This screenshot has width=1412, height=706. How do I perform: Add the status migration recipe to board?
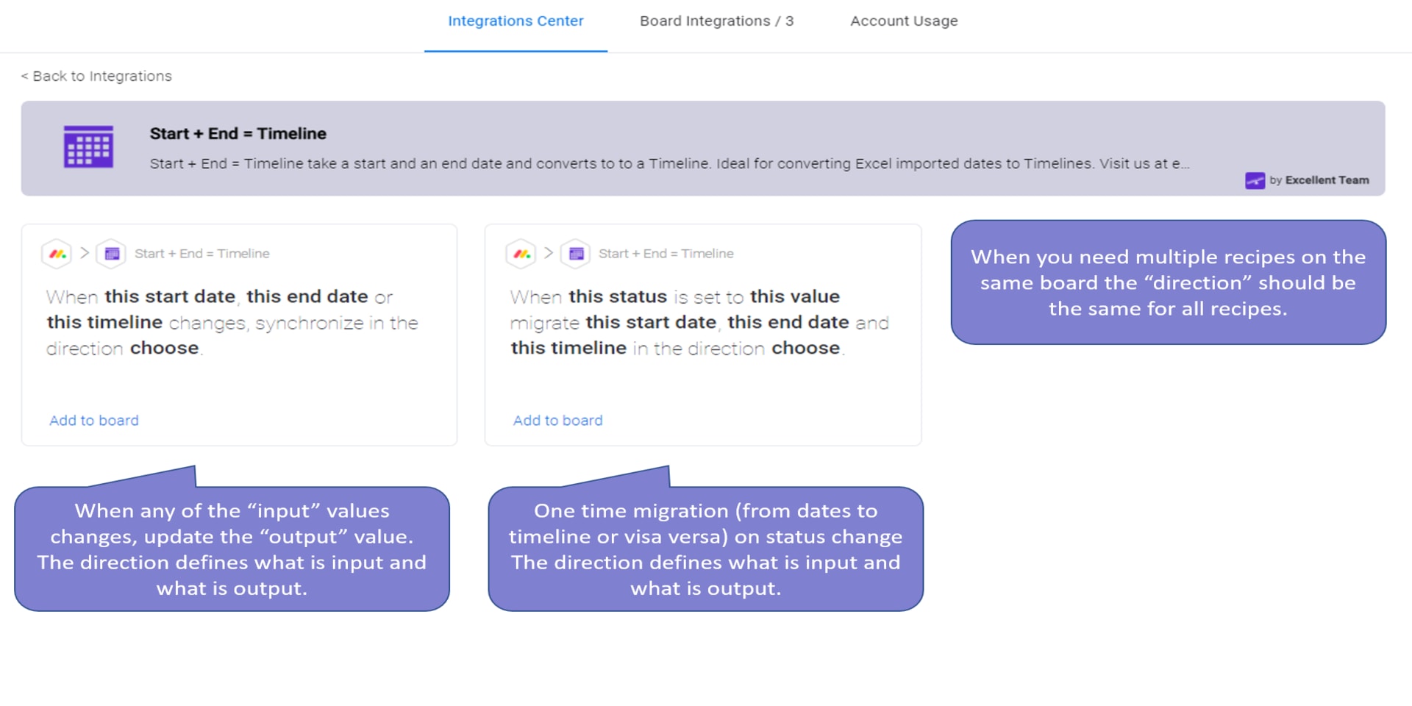click(x=558, y=421)
